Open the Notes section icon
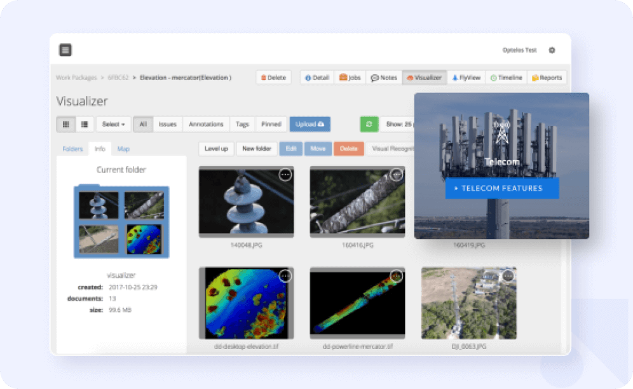 click(x=376, y=77)
